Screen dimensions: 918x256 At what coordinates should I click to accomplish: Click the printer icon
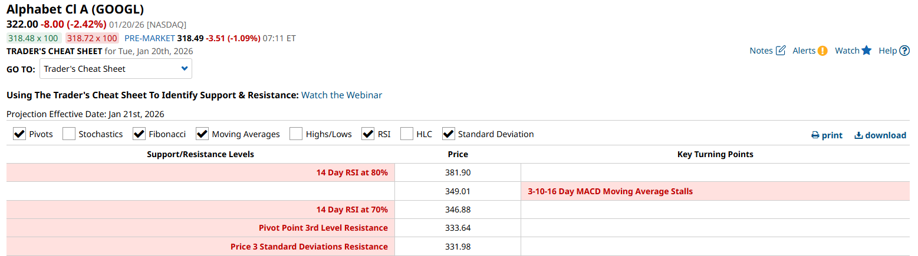coord(815,135)
